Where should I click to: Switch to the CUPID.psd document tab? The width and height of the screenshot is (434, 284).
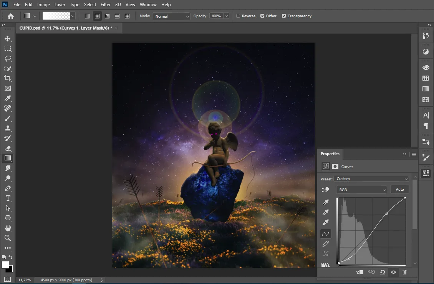pyautogui.click(x=66, y=28)
